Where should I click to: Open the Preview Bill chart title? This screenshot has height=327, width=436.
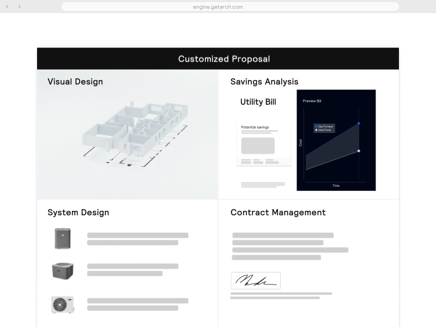point(312,101)
